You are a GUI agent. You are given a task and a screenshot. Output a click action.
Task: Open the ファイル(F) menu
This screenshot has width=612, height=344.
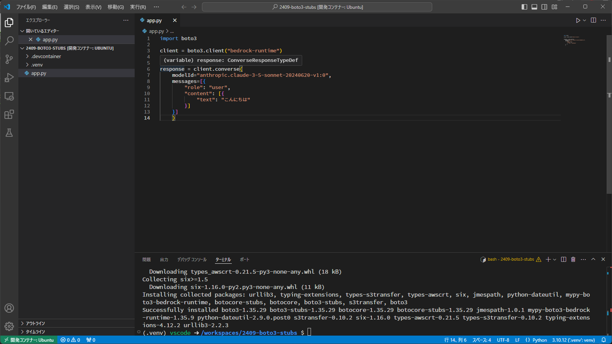click(26, 7)
